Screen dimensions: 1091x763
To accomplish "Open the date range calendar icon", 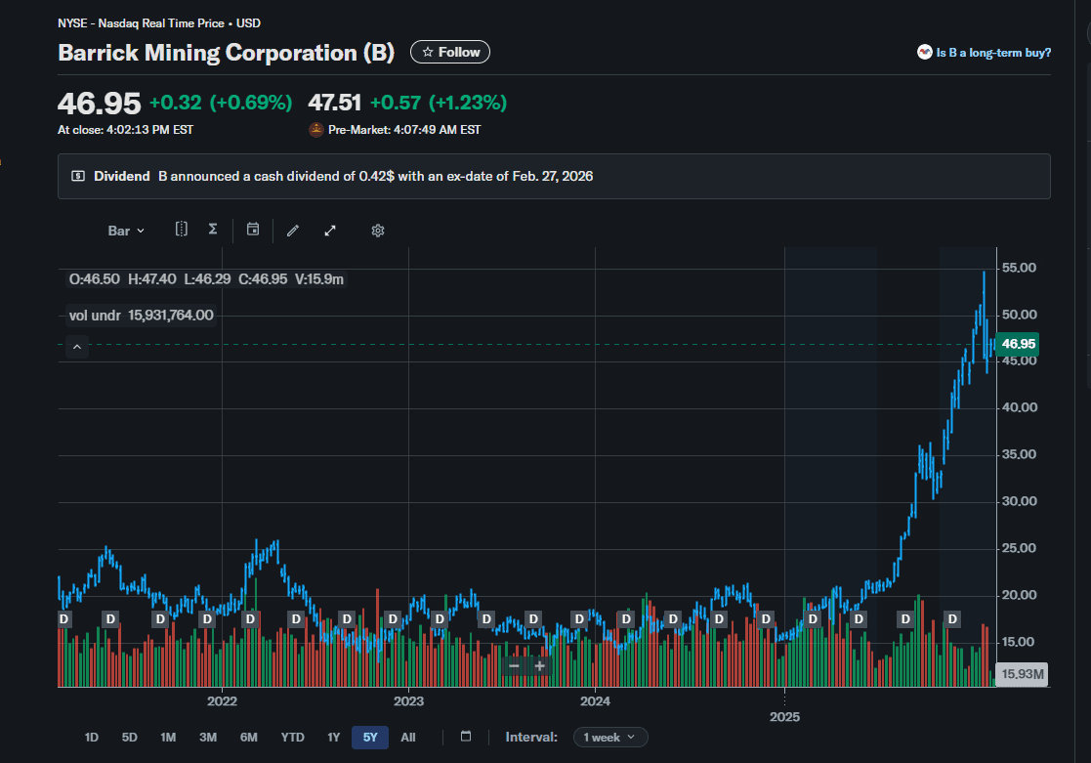I will [466, 737].
